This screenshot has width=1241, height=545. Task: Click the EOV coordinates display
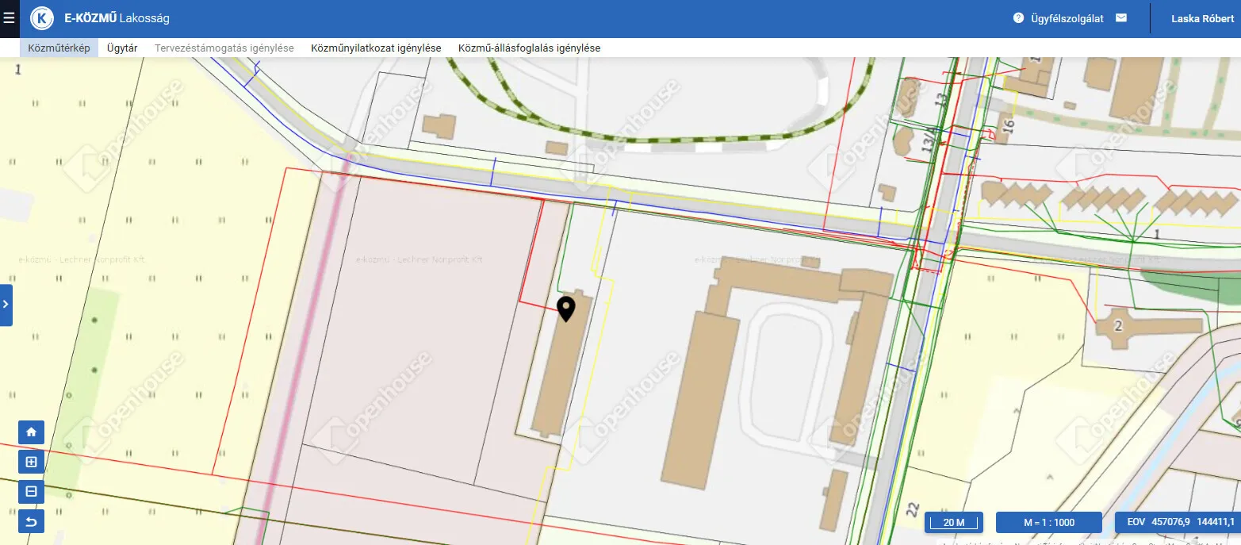tap(1178, 522)
